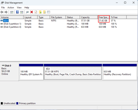
Task: Click the Disk Management title bar icon
Action: (2, 3)
